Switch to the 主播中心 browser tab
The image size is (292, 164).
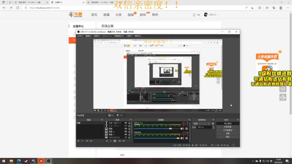click(67, 3)
